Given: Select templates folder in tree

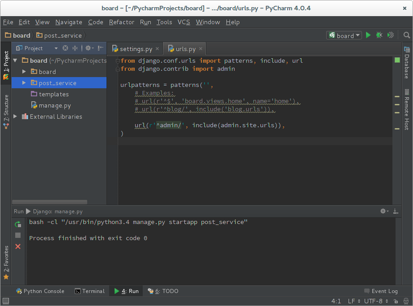Looking at the screenshot, I should (54, 94).
